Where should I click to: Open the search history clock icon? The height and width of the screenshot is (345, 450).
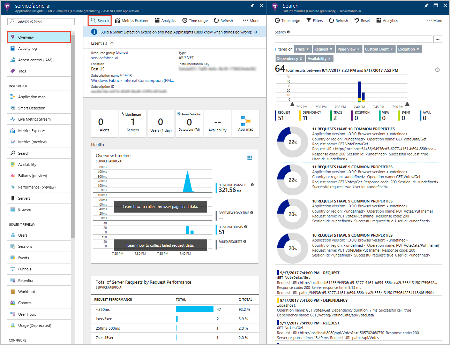[437, 70]
